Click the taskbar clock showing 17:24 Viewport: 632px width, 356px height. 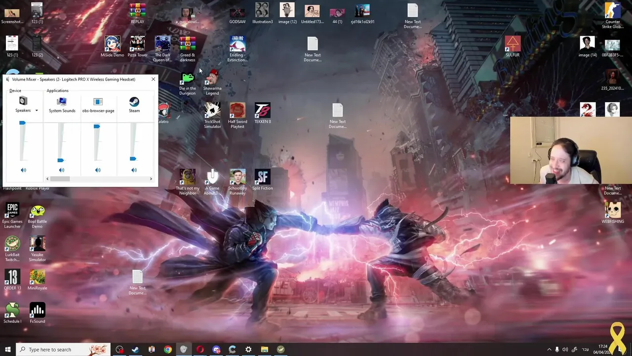(603, 350)
